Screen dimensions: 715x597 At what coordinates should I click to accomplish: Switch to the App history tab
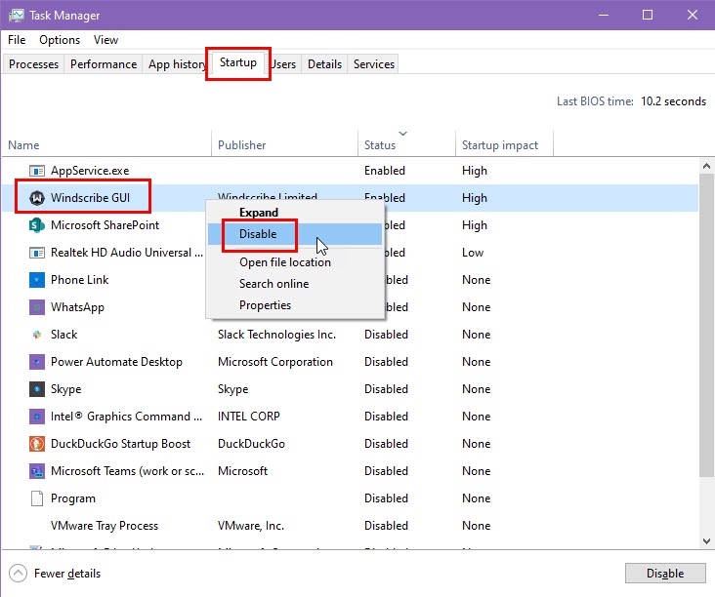[x=177, y=64]
